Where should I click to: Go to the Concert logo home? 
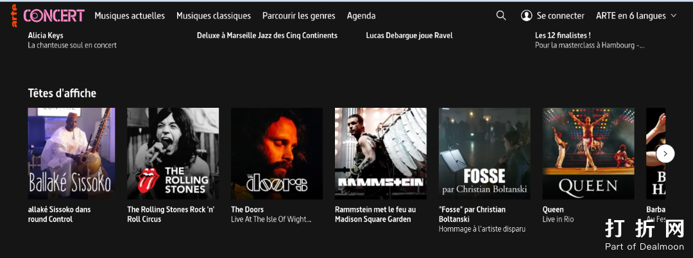[53, 15]
